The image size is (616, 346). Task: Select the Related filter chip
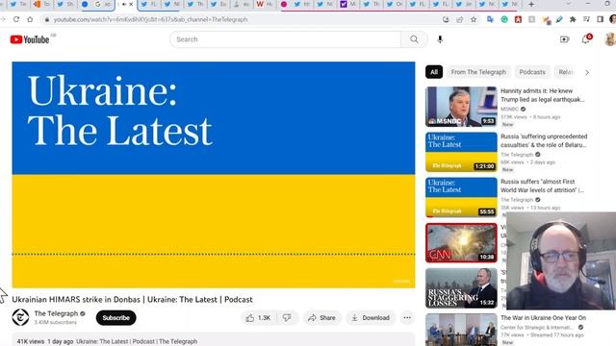click(566, 72)
